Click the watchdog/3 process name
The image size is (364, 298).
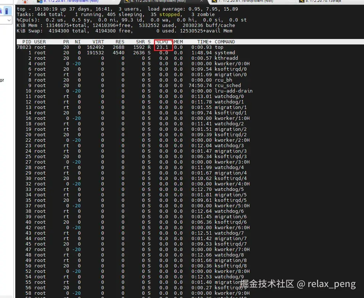[x=229, y=146]
